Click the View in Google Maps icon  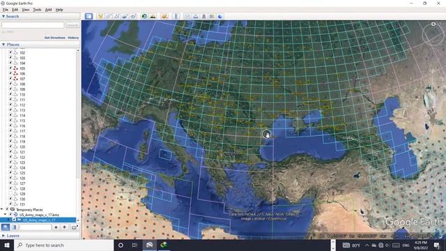212,16
